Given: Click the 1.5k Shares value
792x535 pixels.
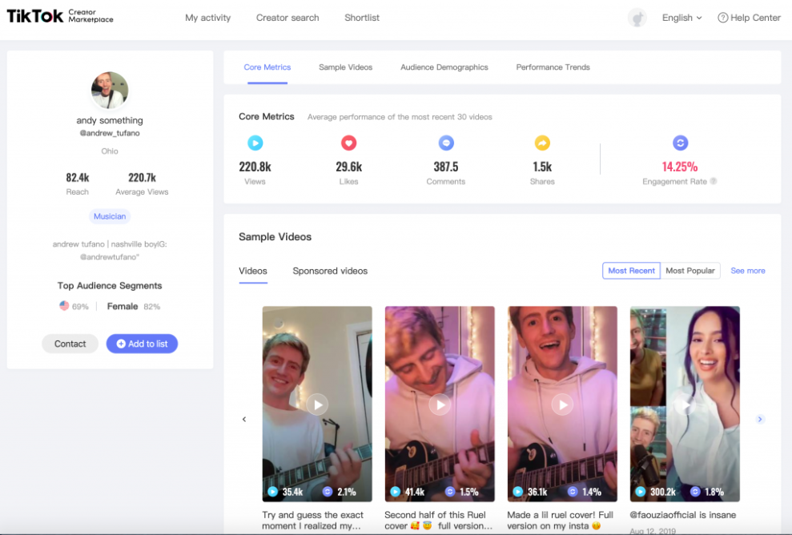Looking at the screenshot, I should pyautogui.click(x=542, y=167).
